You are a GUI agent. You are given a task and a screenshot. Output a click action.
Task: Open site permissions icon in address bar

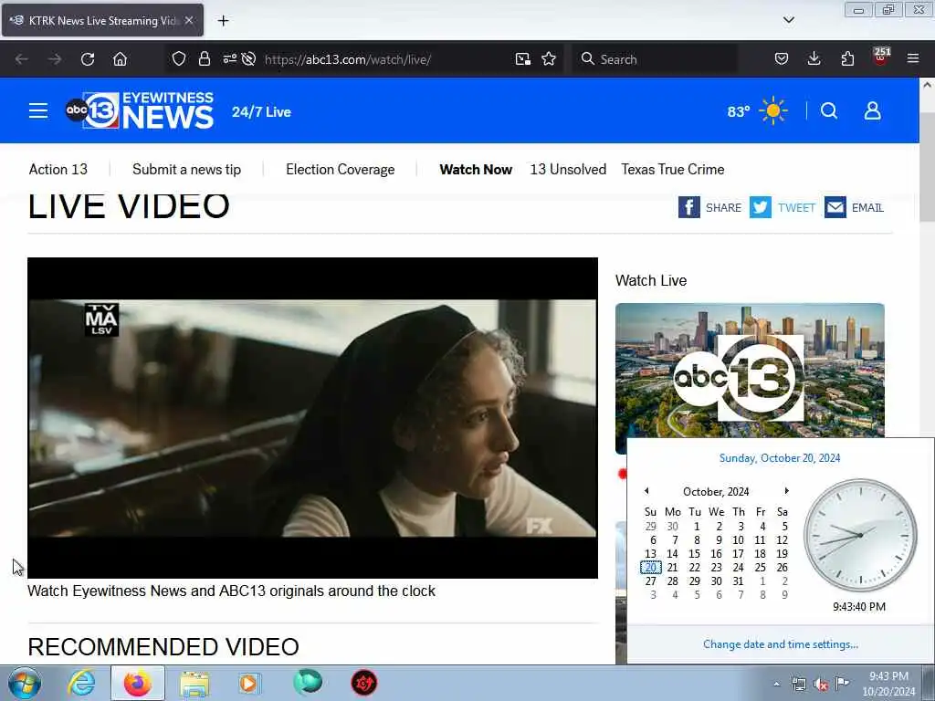229,59
